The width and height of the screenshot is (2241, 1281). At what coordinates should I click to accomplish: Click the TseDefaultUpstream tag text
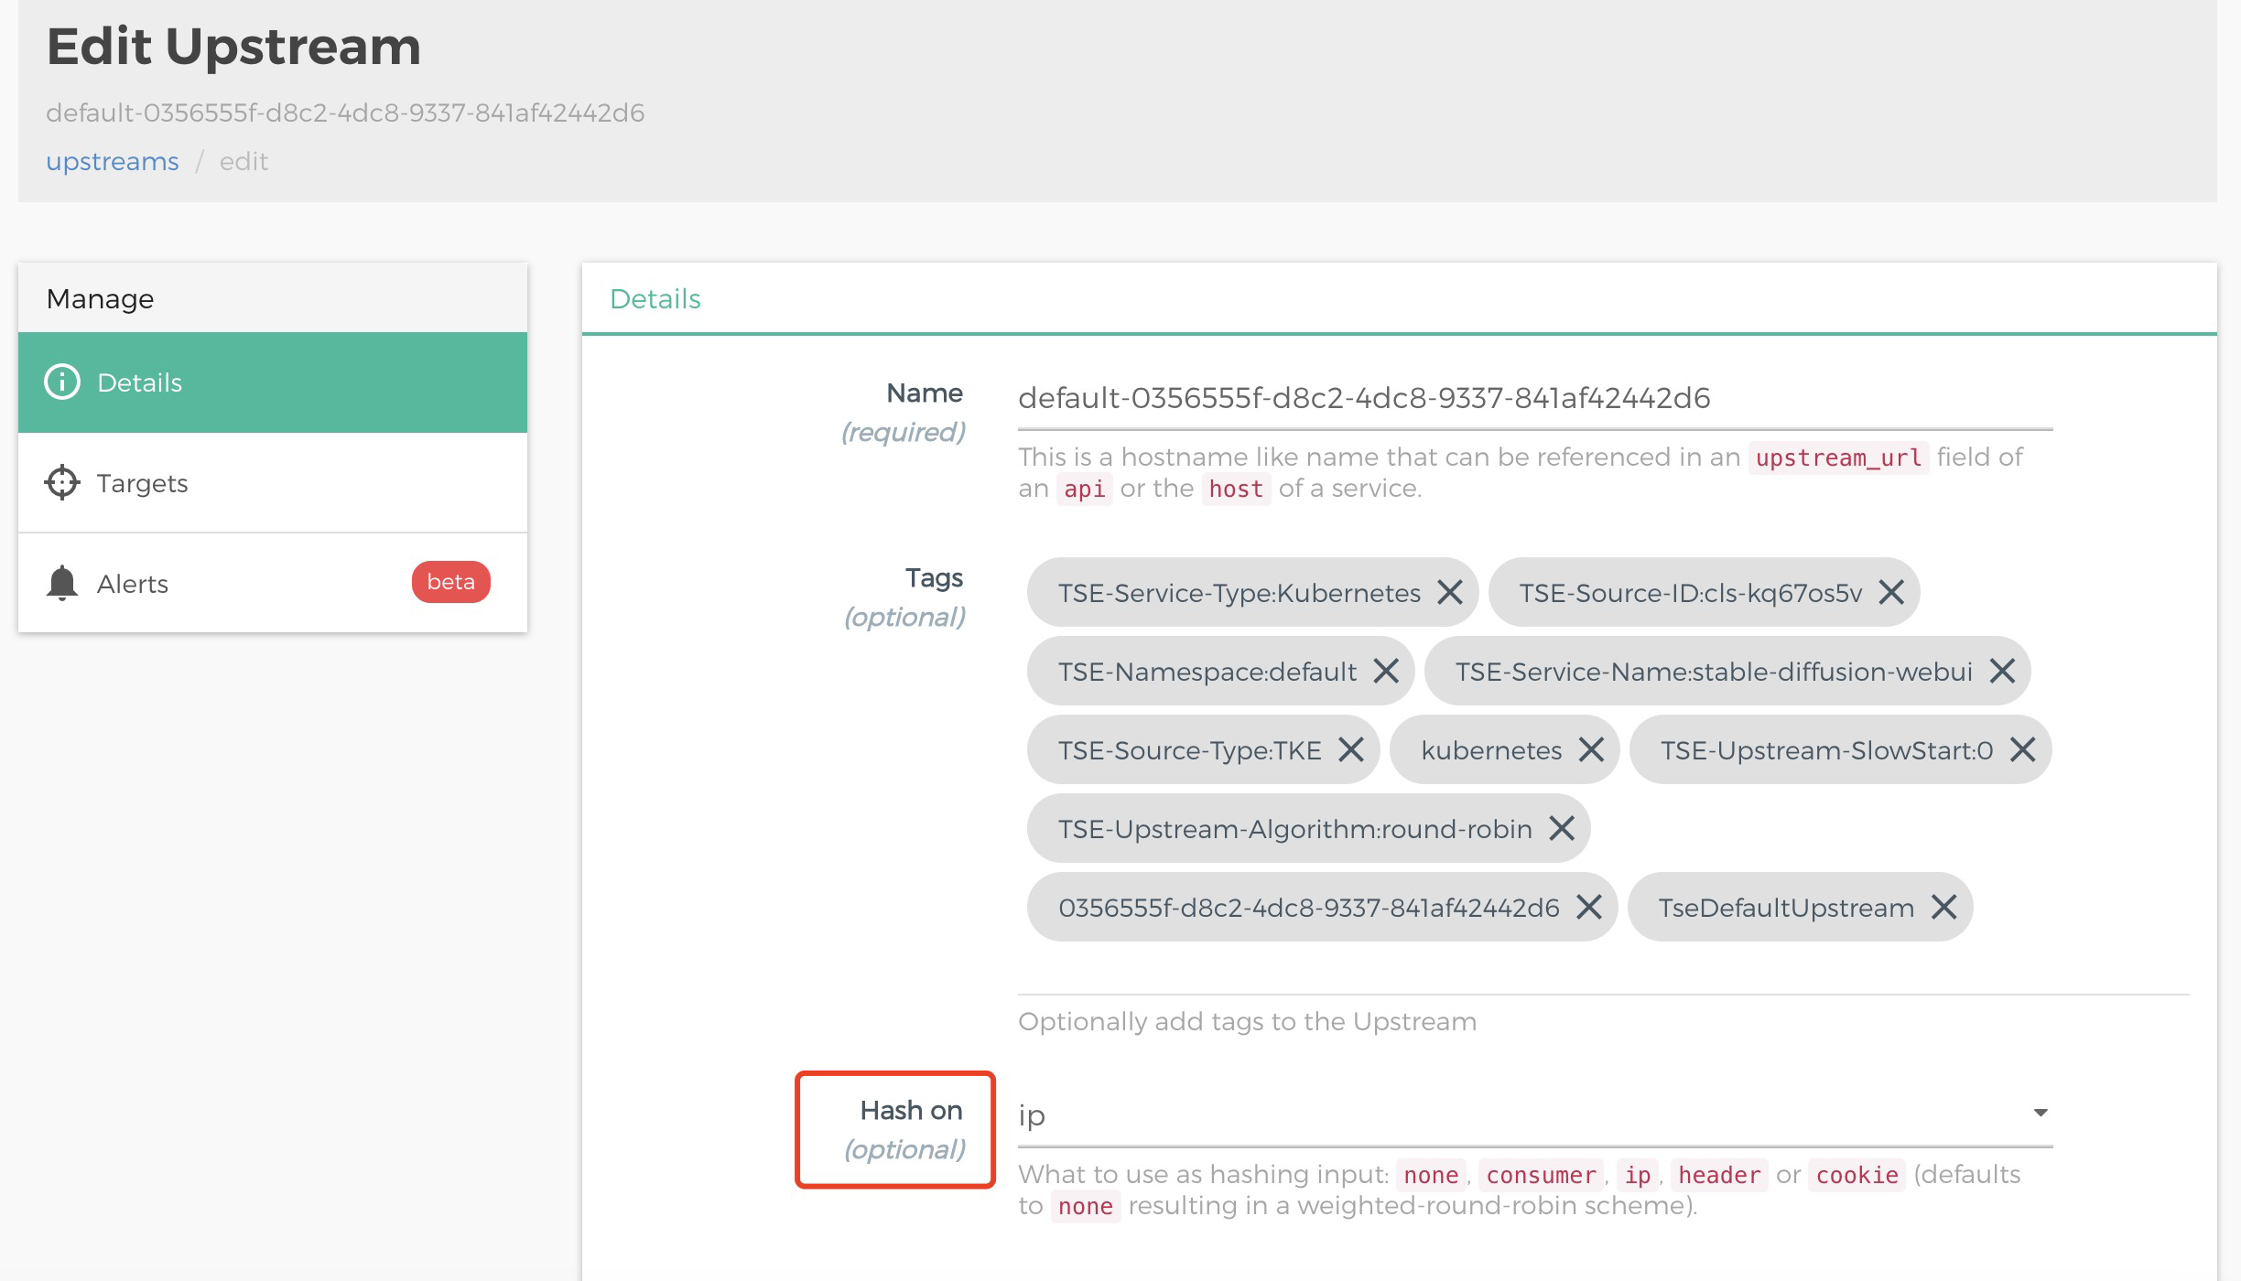coord(1786,909)
